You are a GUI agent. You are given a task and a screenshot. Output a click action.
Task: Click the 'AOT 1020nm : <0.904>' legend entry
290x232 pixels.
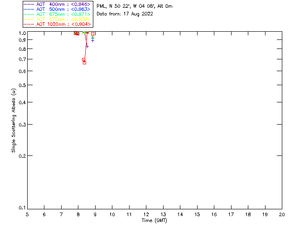pyautogui.click(x=57, y=24)
